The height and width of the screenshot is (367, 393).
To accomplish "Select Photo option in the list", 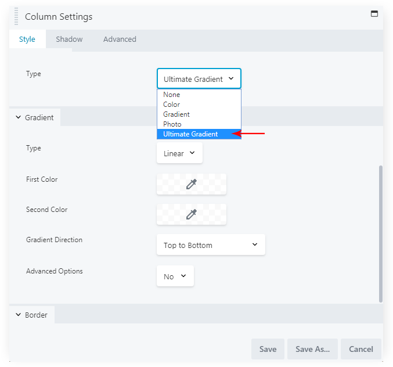I will (172, 124).
